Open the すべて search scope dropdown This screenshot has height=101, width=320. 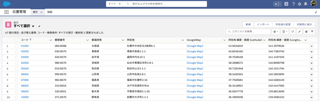click(115, 4)
